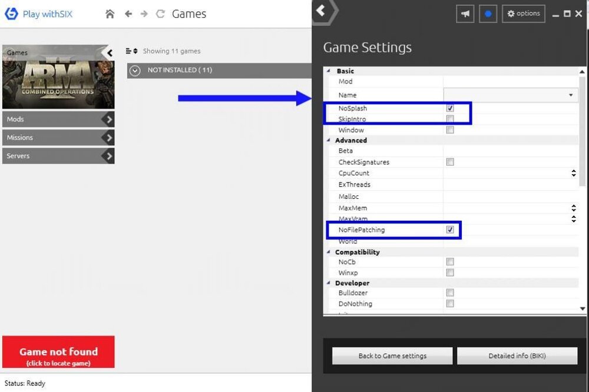Click the Game Settings heading
589x392 pixels.
[368, 48]
